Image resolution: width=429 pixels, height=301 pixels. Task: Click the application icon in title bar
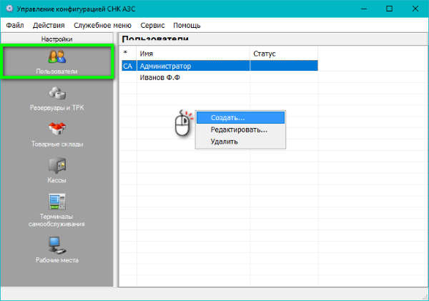pos(9,9)
